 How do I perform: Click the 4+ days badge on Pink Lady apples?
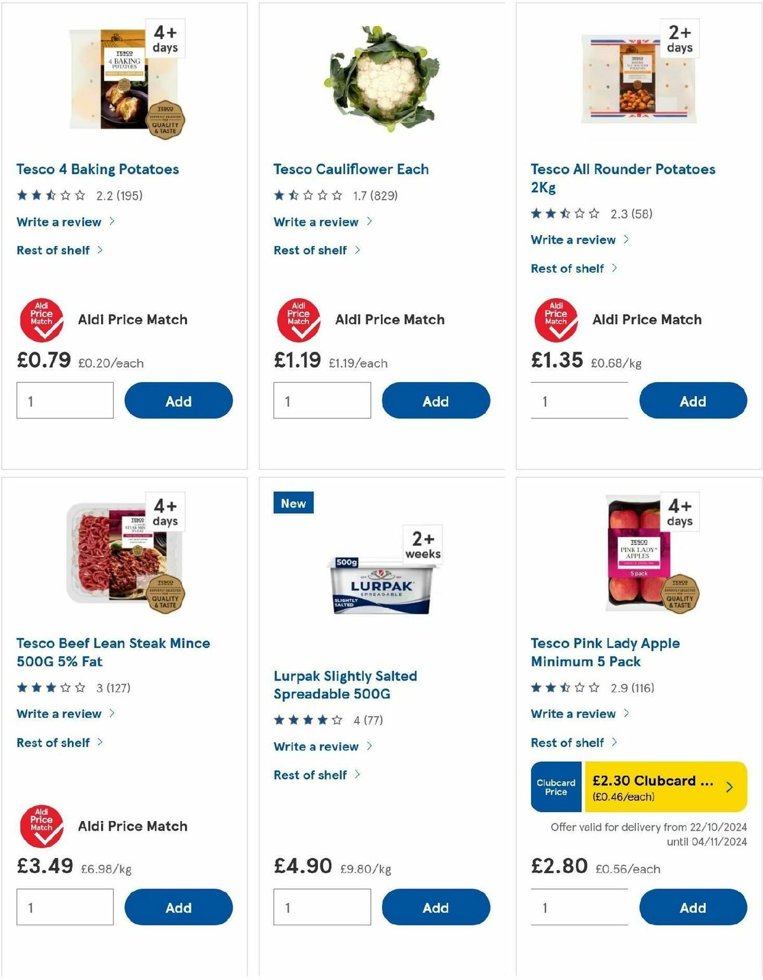(680, 511)
